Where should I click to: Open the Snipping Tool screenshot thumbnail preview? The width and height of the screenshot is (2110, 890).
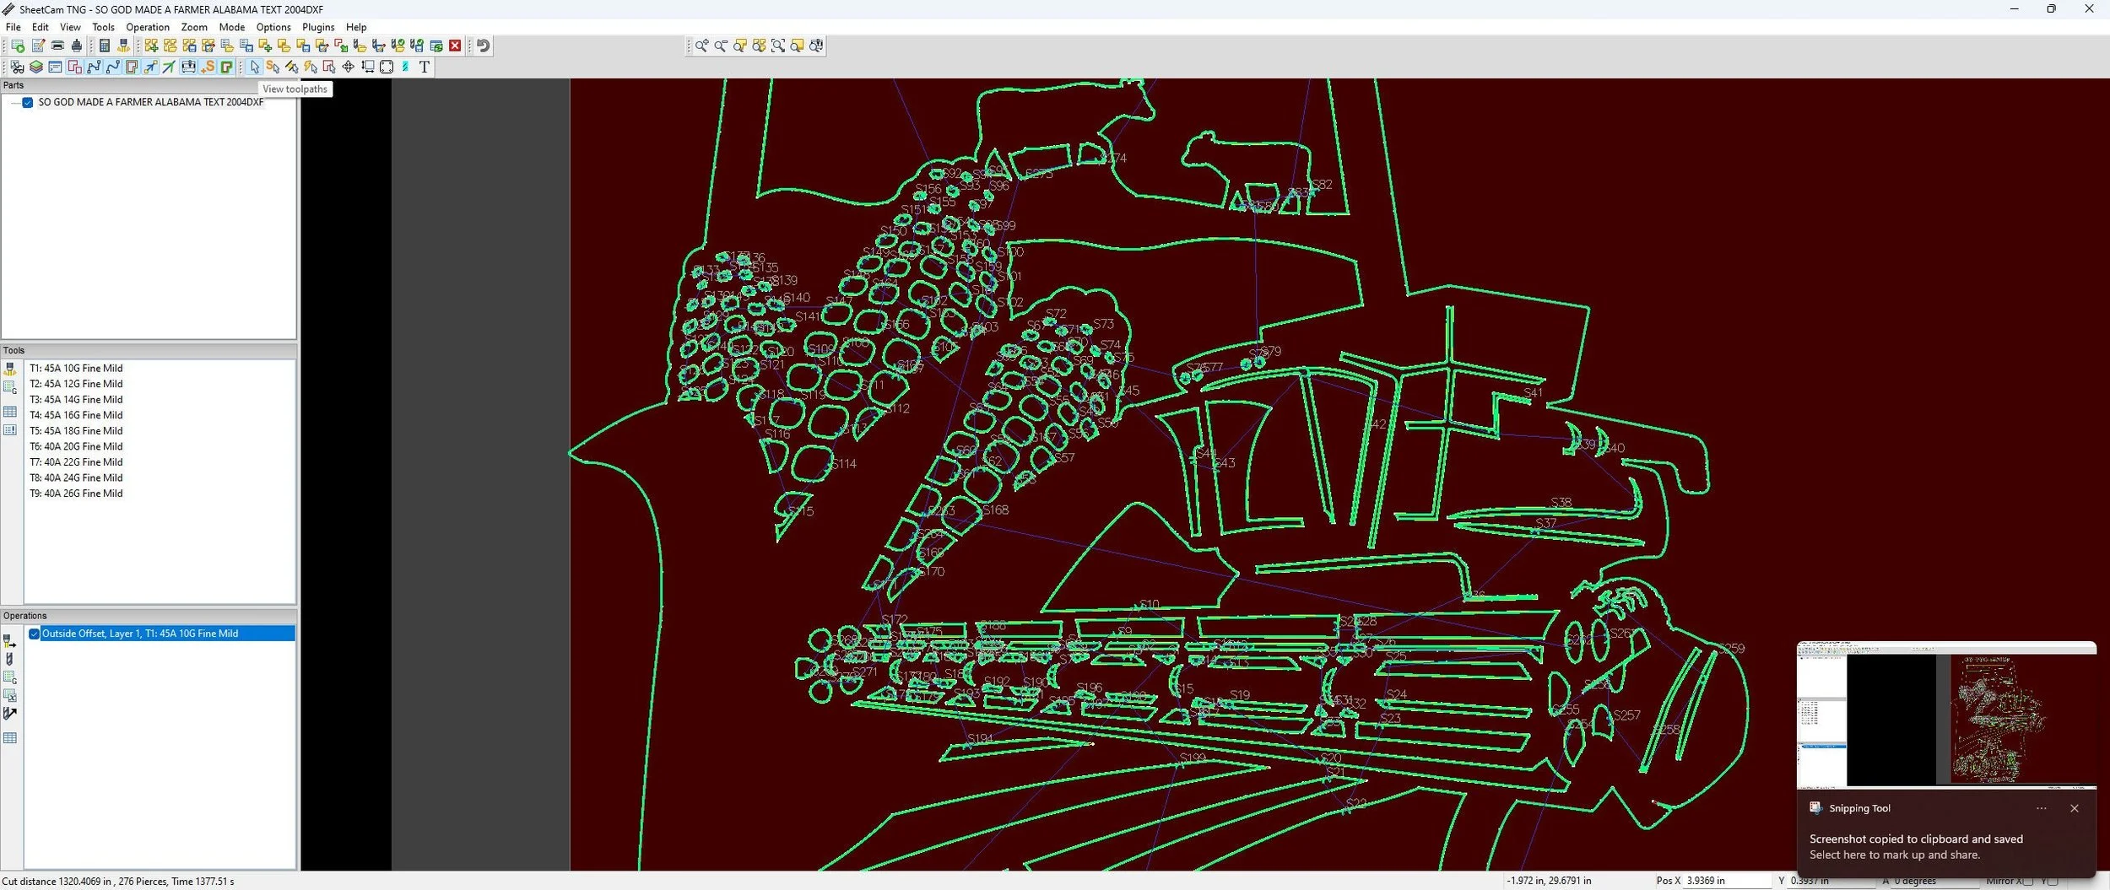point(1946,715)
